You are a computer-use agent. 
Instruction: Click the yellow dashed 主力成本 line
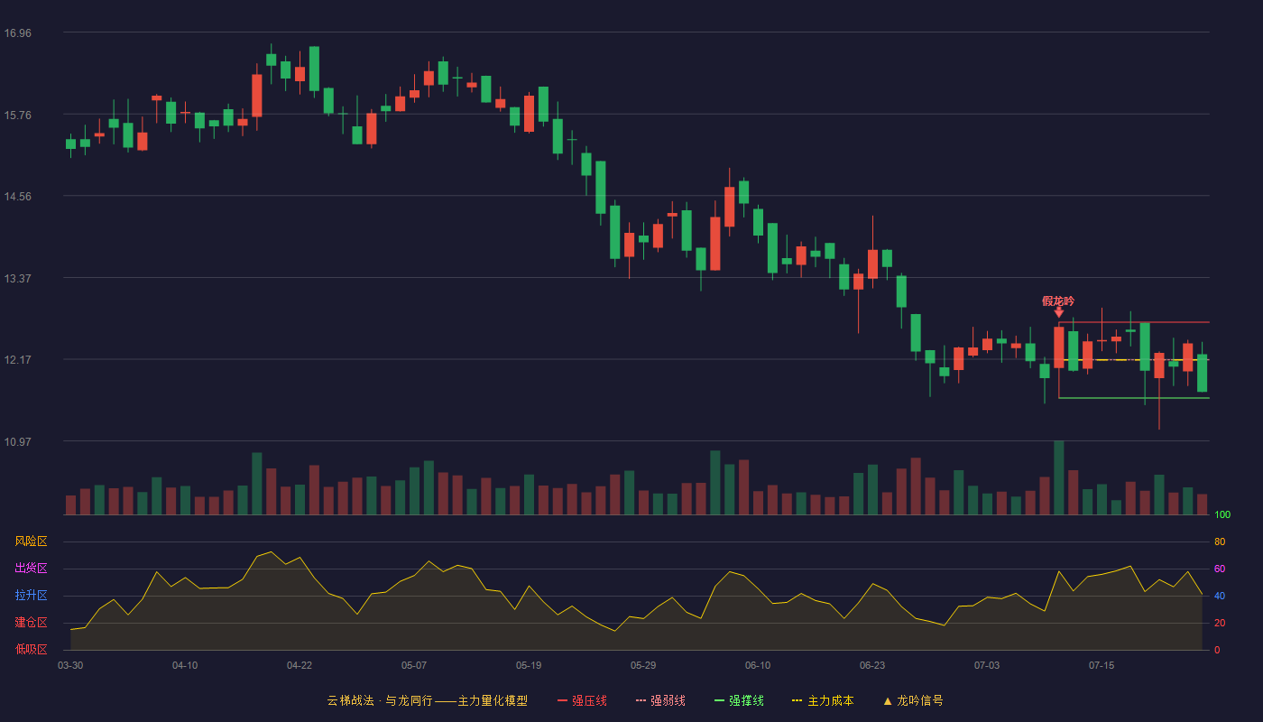1134,360
